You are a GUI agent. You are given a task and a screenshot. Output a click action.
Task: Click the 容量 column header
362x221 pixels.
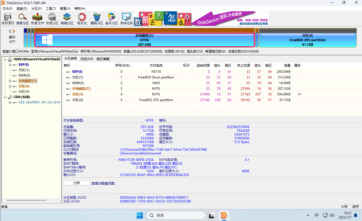[x=283, y=65]
